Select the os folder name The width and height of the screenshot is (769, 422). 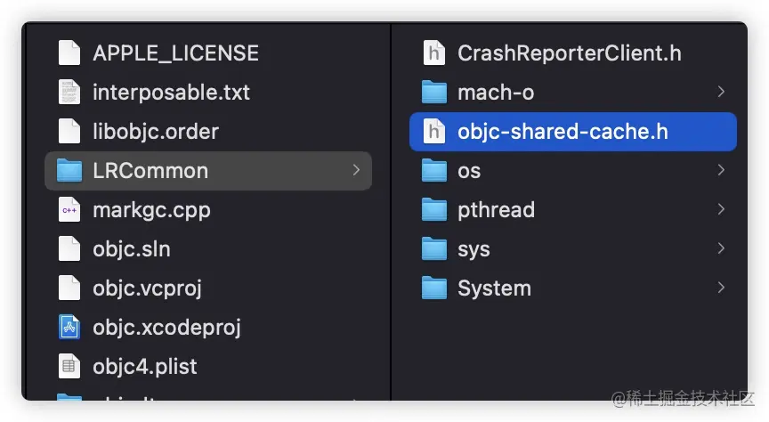(469, 171)
